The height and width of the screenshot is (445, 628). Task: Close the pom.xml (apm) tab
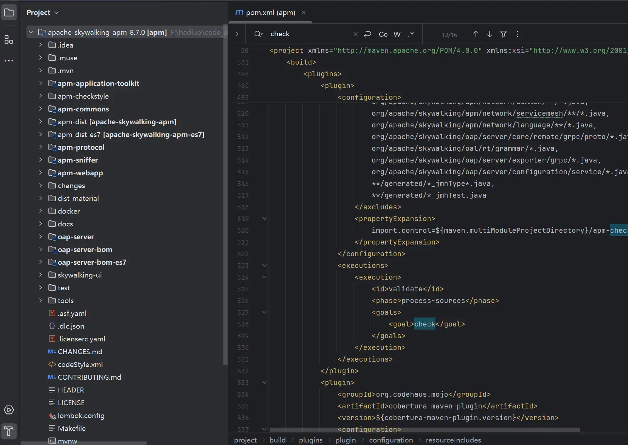pos(304,12)
